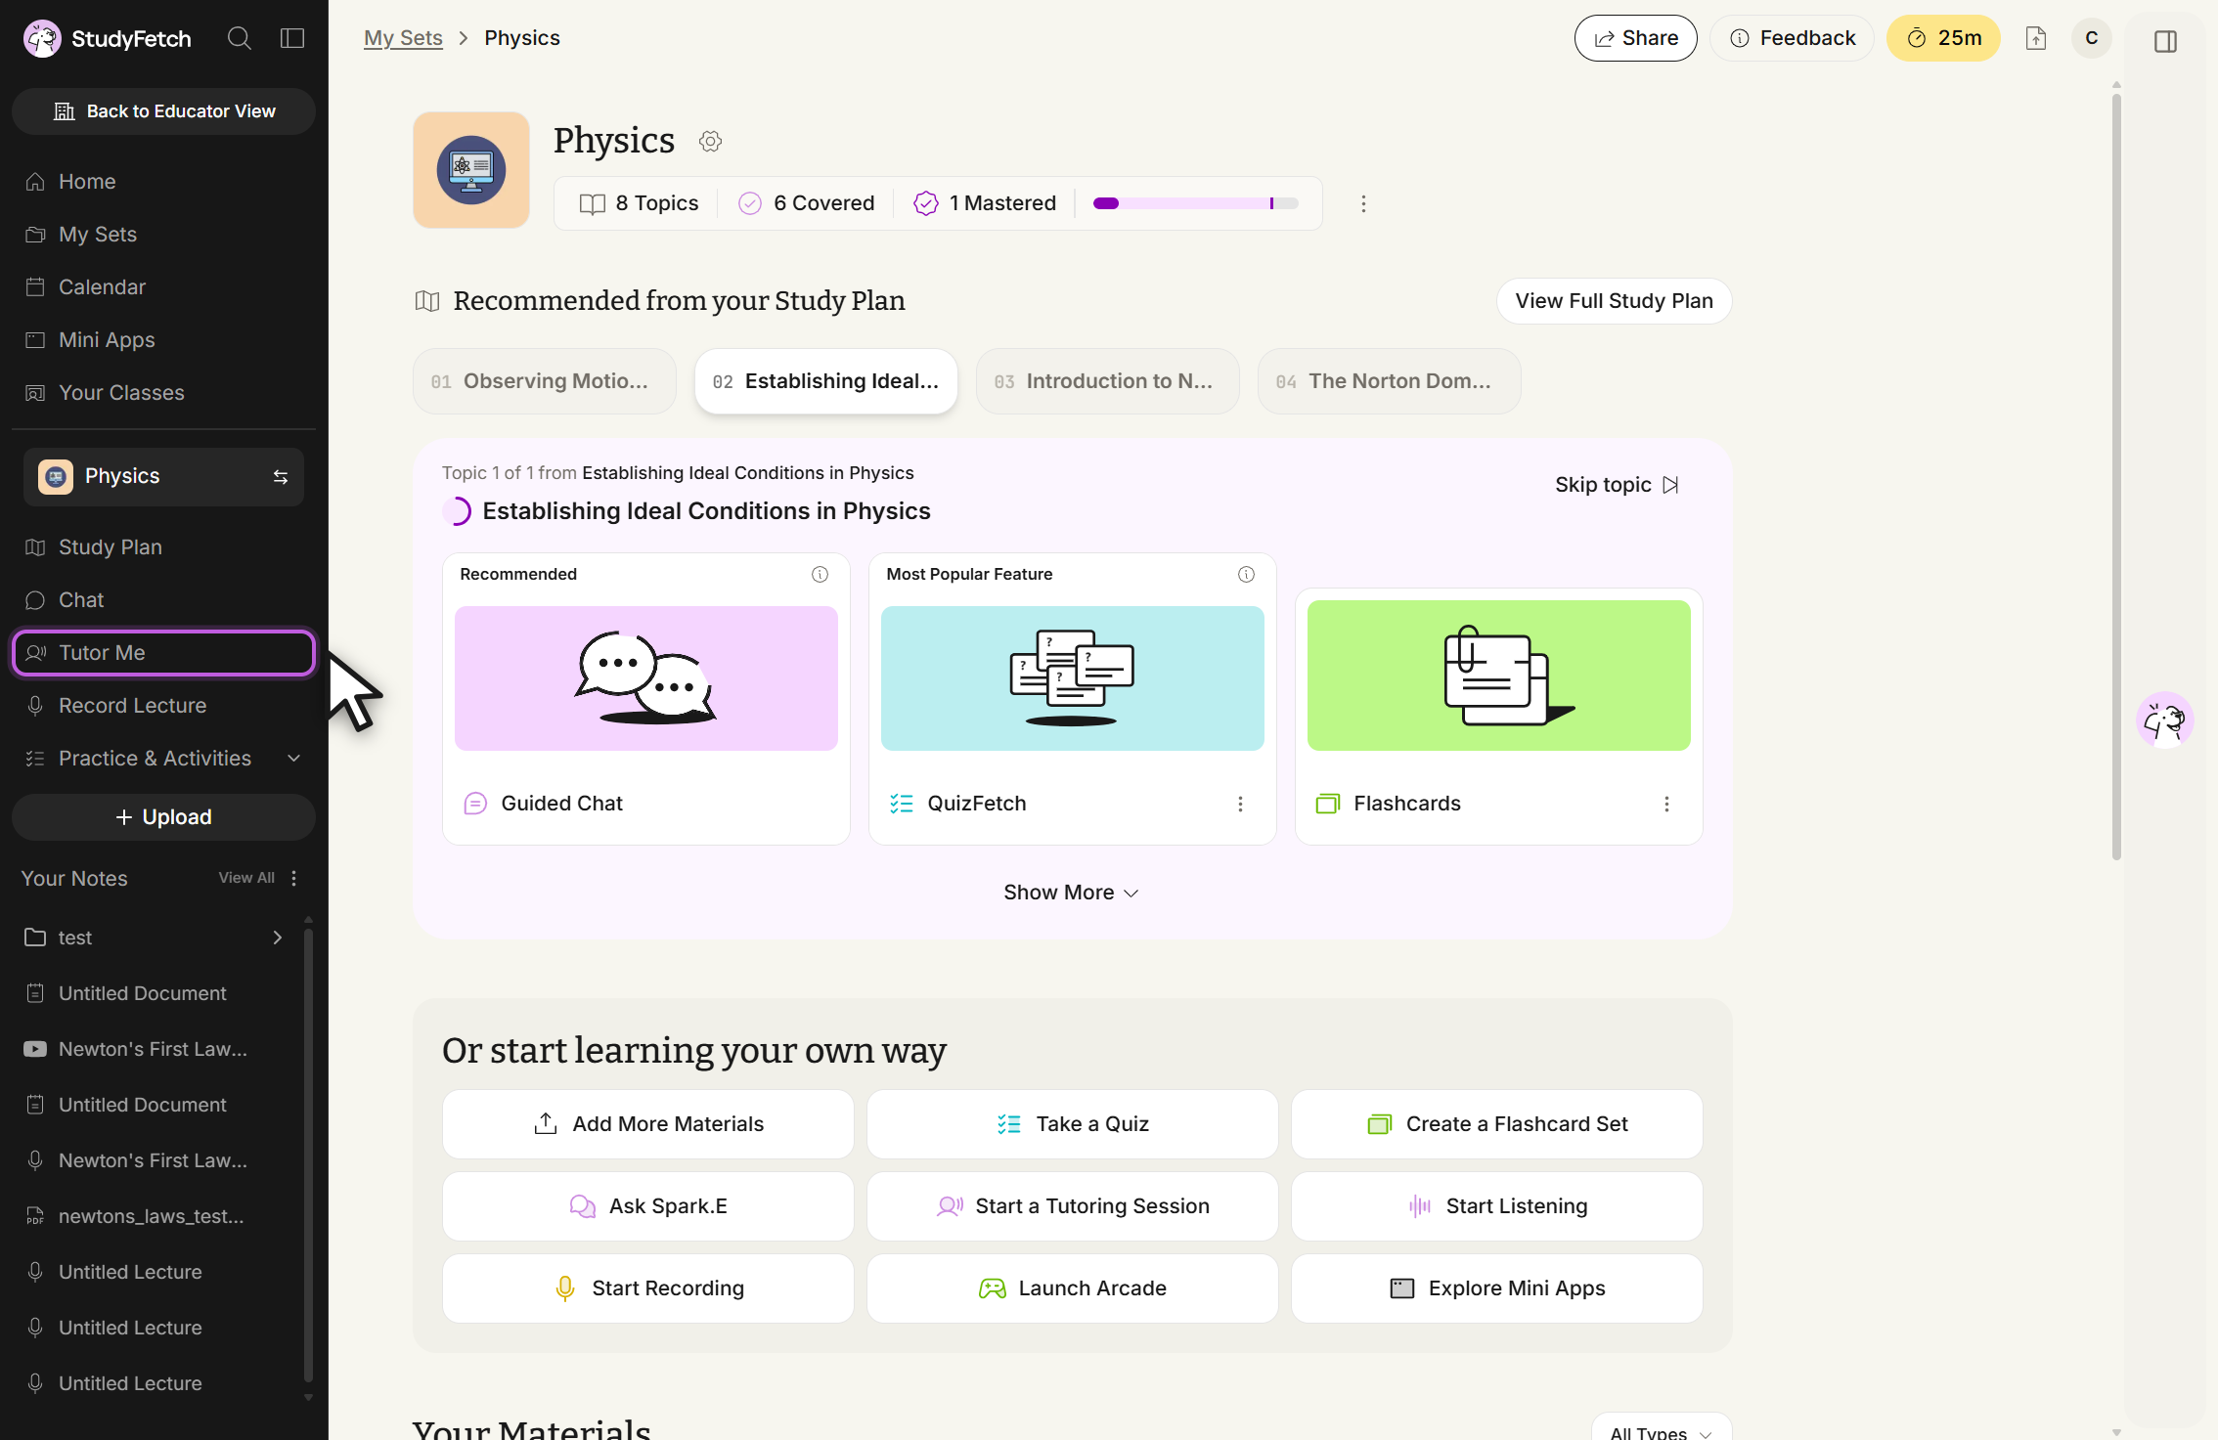The width and height of the screenshot is (2218, 1440).
Task: Click View Full Study Plan
Action: (1615, 301)
